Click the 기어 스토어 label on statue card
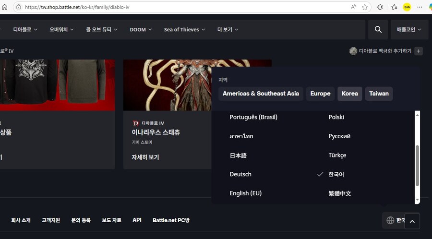This screenshot has height=239, width=432. [142, 143]
